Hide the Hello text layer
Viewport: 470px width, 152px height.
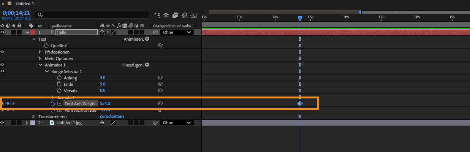tap(3, 32)
